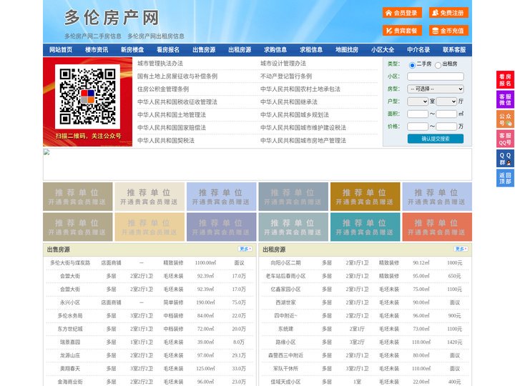Open the 厅 hall count dropdown
This screenshot has height=386, width=515.
(x=446, y=102)
